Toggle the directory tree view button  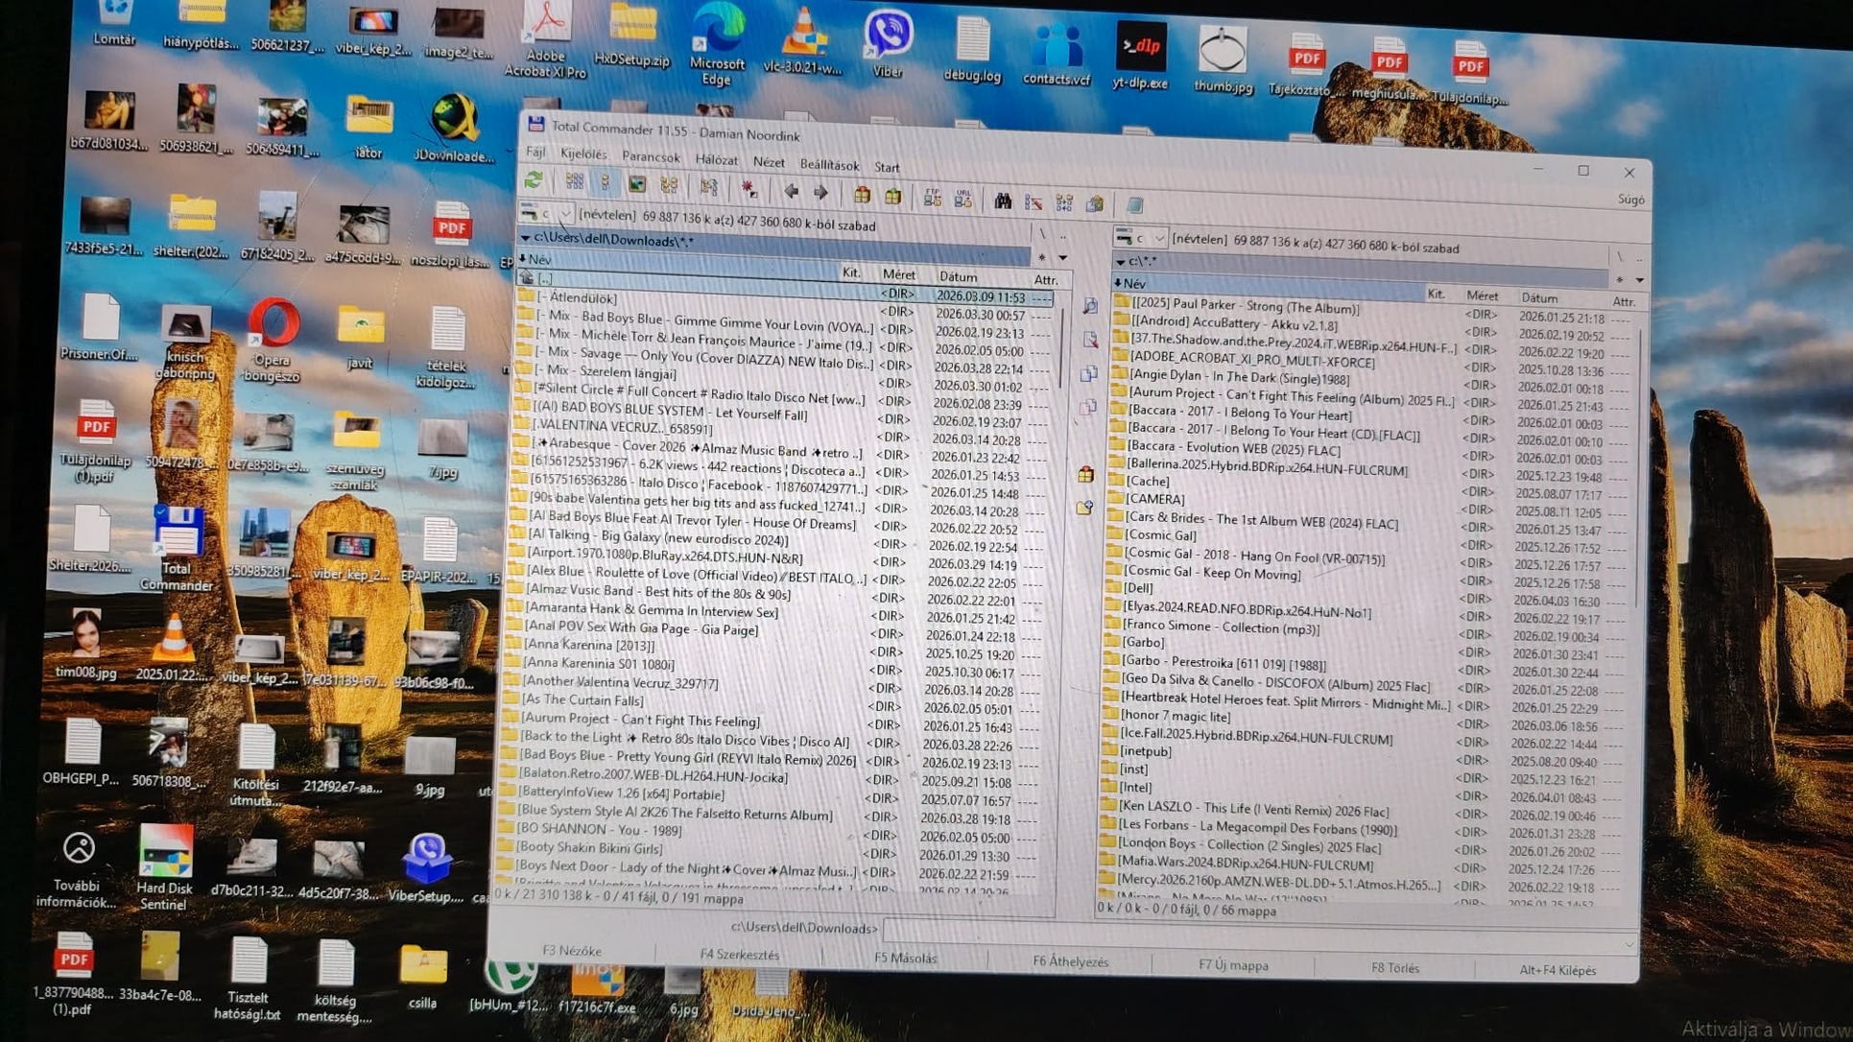pos(670,186)
